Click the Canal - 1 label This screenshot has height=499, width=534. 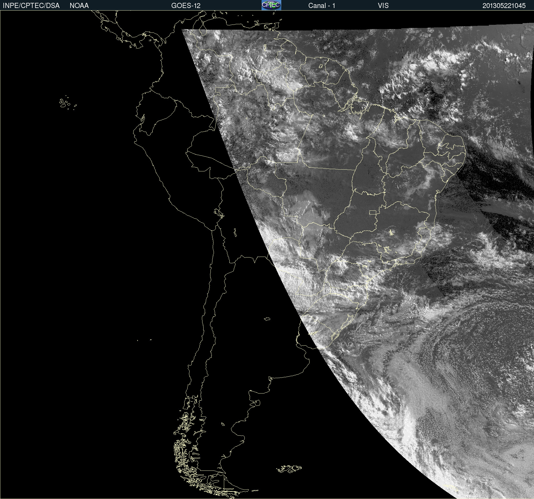[322, 6]
